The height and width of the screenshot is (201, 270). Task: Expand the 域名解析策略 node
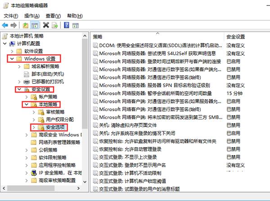click(x=19, y=66)
